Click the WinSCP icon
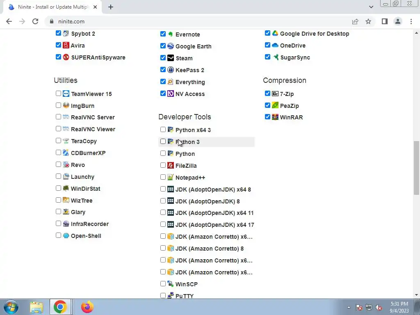This screenshot has width=420, height=315. (171, 284)
